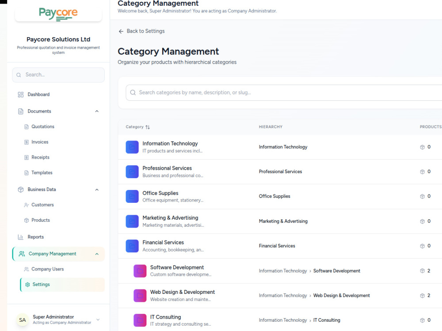Click the Financial Services folder icon

click(x=132, y=246)
